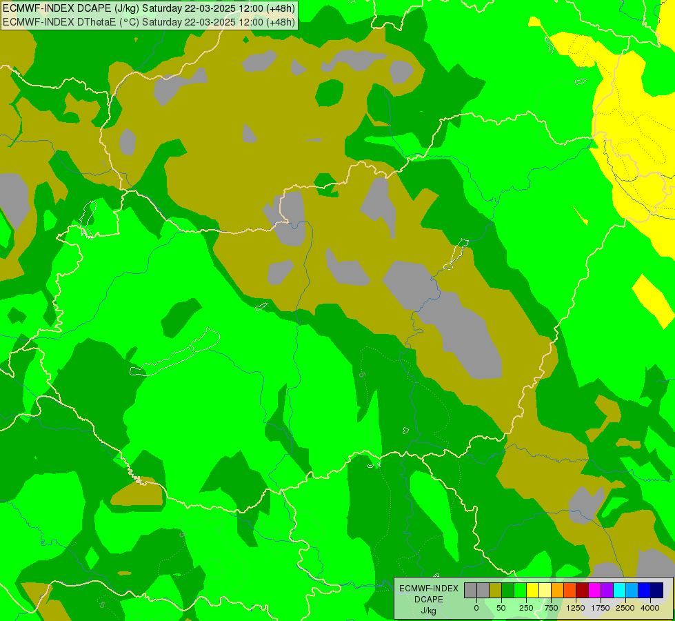The height and width of the screenshot is (621, 675).
Task: Click the olive legend swatch before 50
Action: [x=496, y=591]
